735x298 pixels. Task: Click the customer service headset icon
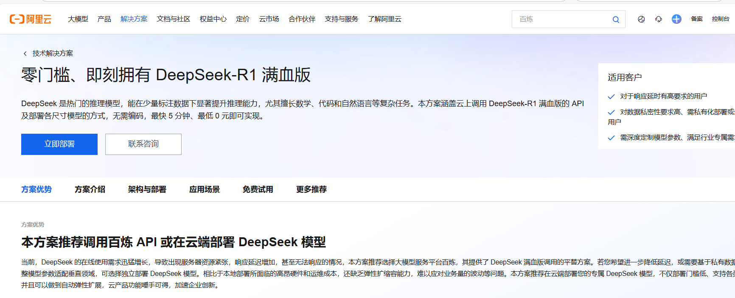point(659,19)
